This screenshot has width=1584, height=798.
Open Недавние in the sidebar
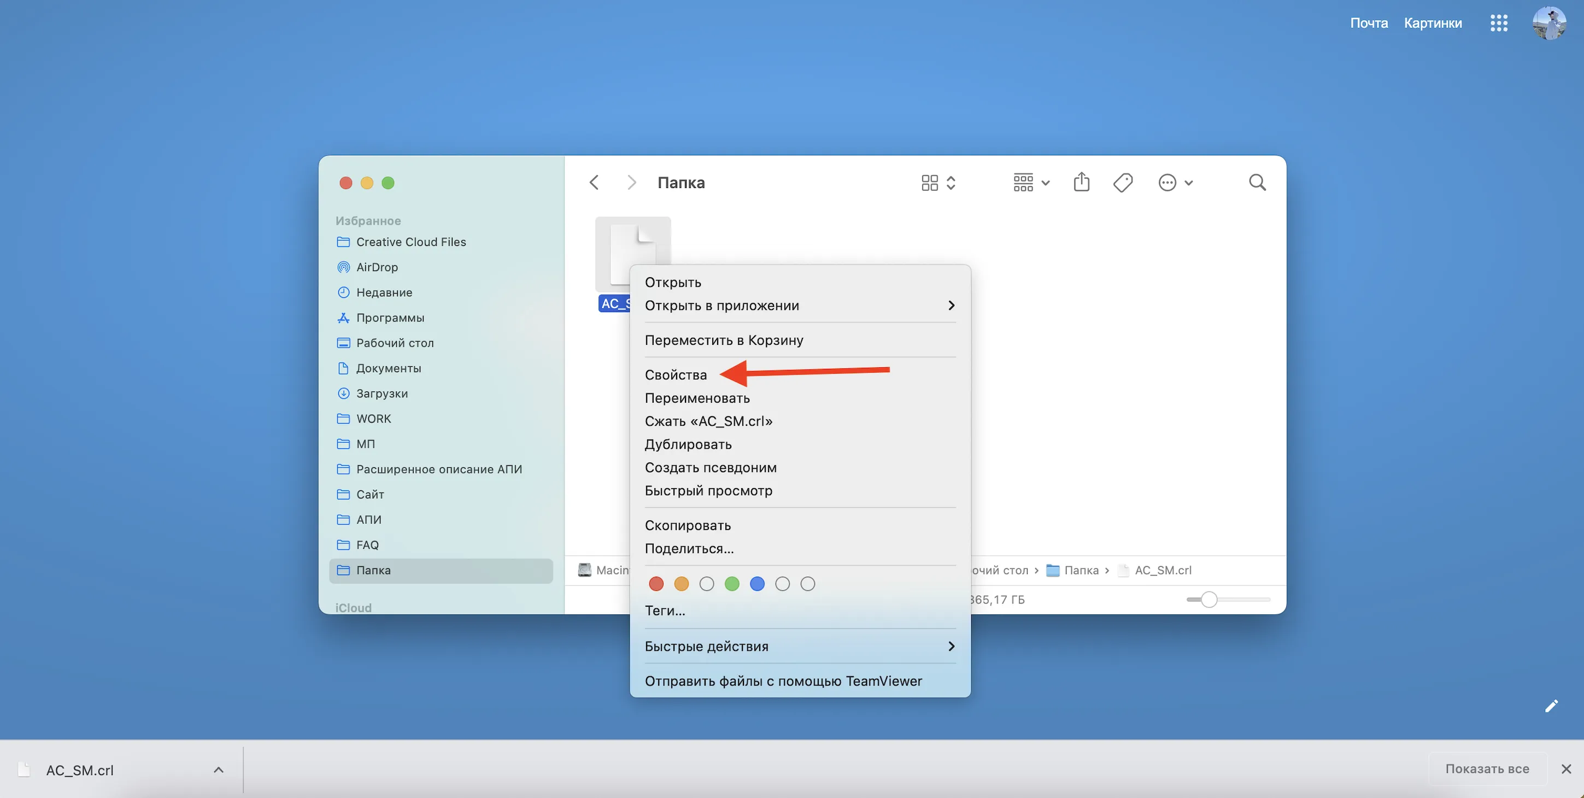[441, 292]
